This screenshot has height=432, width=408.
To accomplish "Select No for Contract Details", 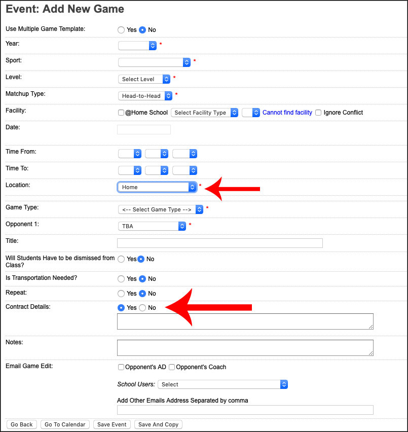I will click(142, 308).
